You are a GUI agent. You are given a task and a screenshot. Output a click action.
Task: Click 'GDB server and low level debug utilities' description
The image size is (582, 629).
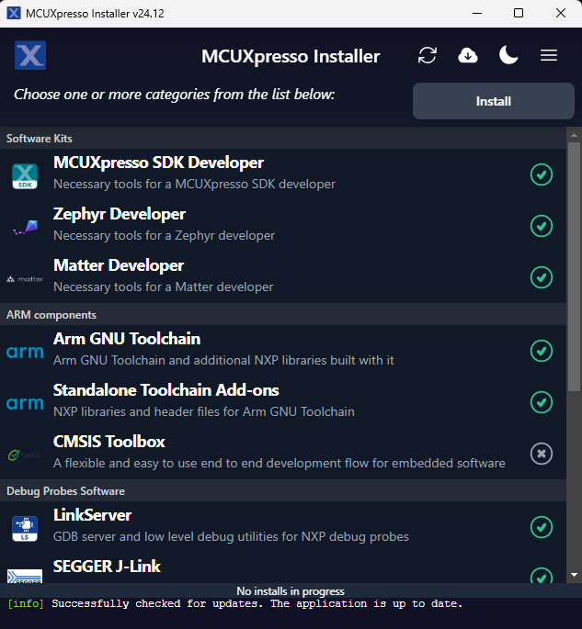(231, 537)
